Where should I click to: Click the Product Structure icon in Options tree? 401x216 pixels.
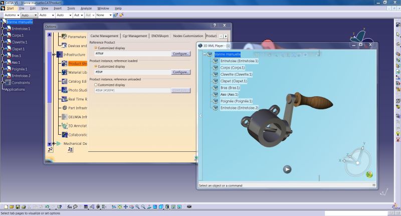tap(65, 63)
